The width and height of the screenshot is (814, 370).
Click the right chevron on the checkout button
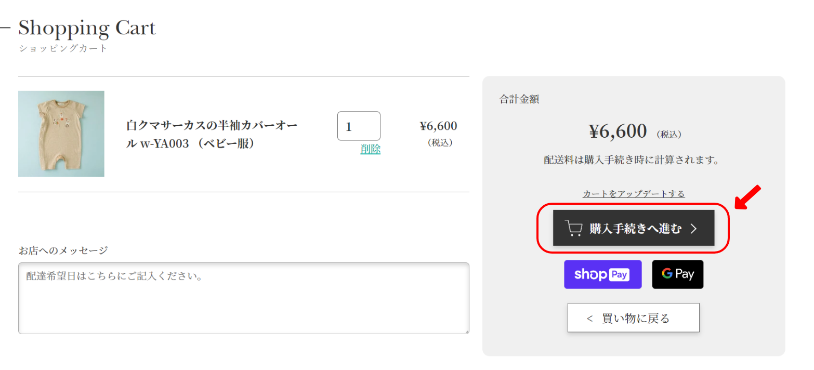point(693,229)
